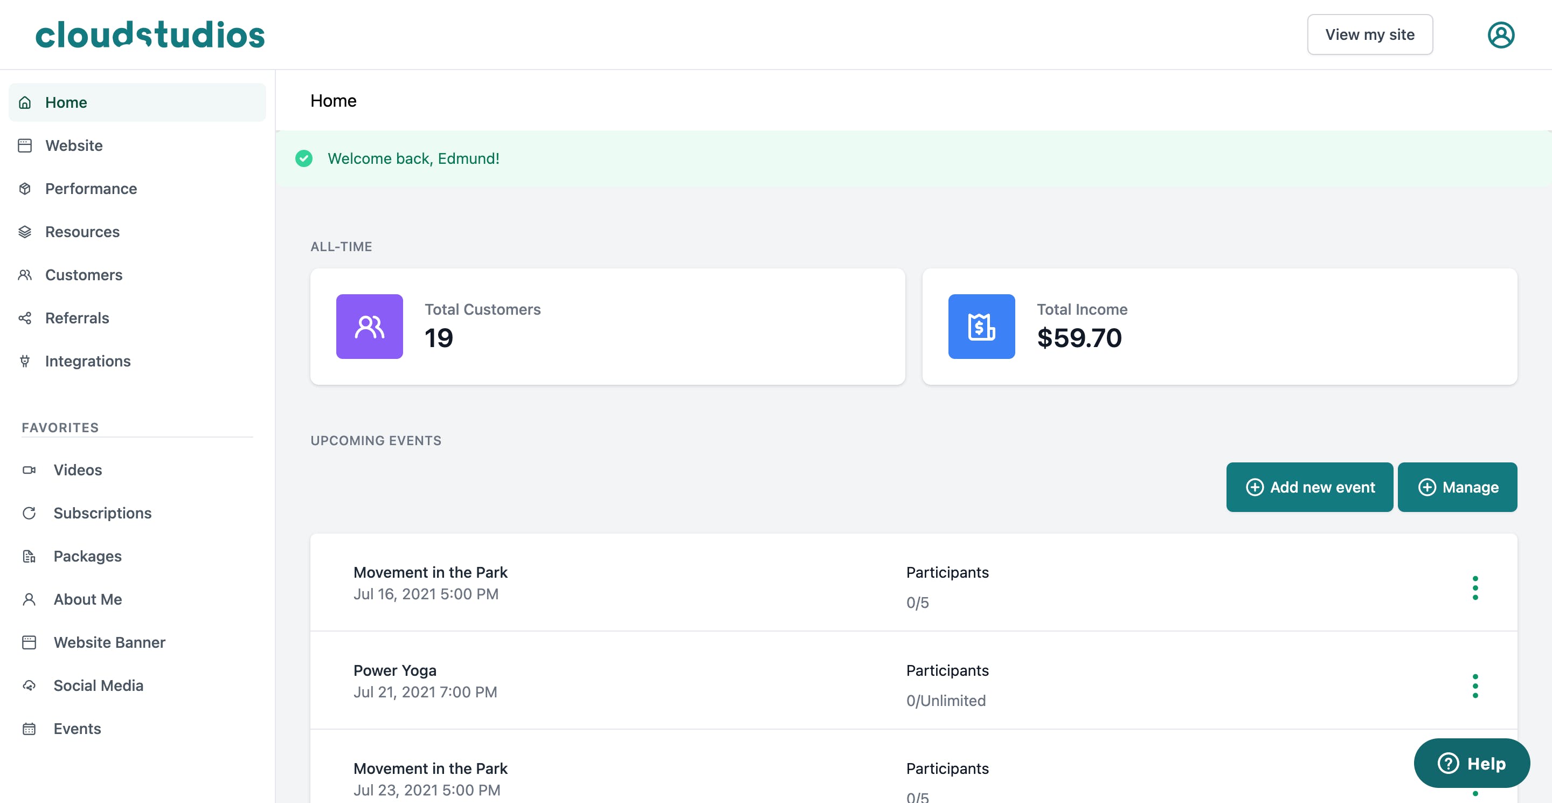
Task: Open Subscriptions from favorites
Action: (x=102, y=513)
